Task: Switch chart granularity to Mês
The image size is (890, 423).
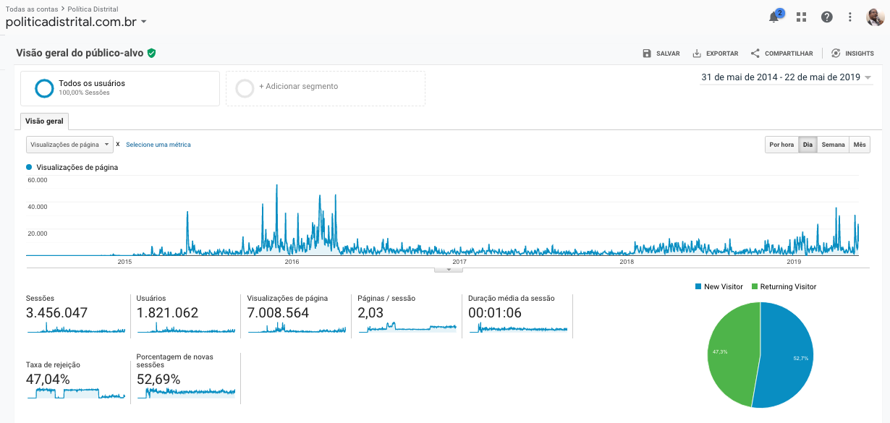Action: pyautogui.click(x=859, y=145)
